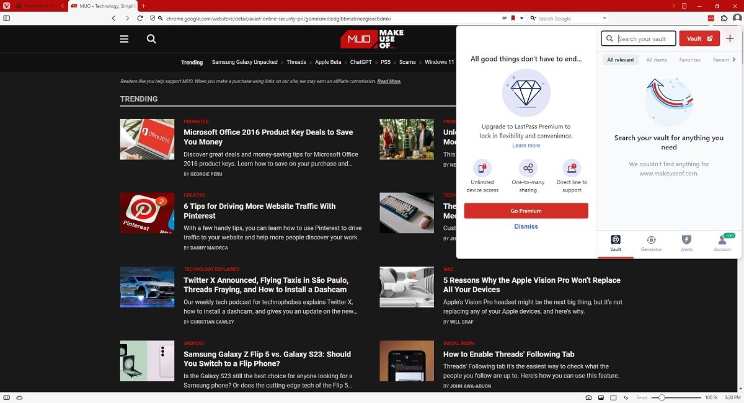Toggle the content blocker shield in address bar
The width and height of the screenshot is (744, 403).
[x=151, y=18]
